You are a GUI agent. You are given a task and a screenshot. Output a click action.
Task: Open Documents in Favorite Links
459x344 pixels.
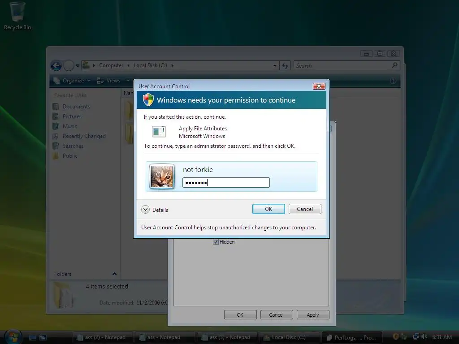coord(76,107)
